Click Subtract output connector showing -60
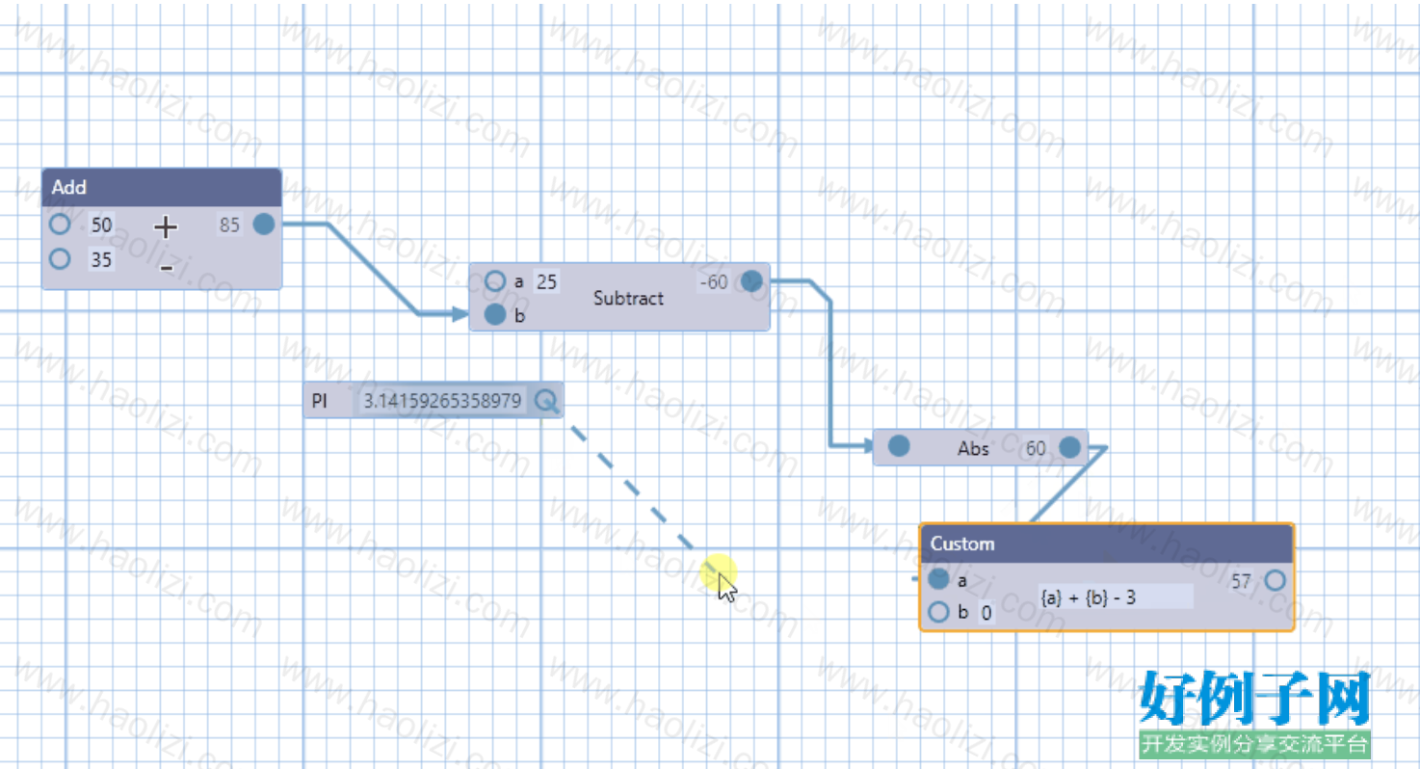Screen dimensions: 1420x769 751,281
